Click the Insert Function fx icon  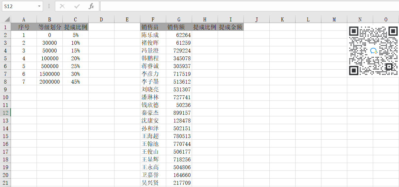click(92, 6)
